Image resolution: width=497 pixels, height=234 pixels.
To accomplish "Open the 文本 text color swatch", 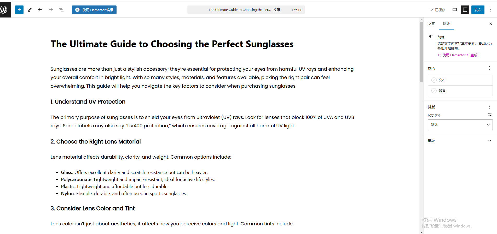I will click(x=460, y=80).
